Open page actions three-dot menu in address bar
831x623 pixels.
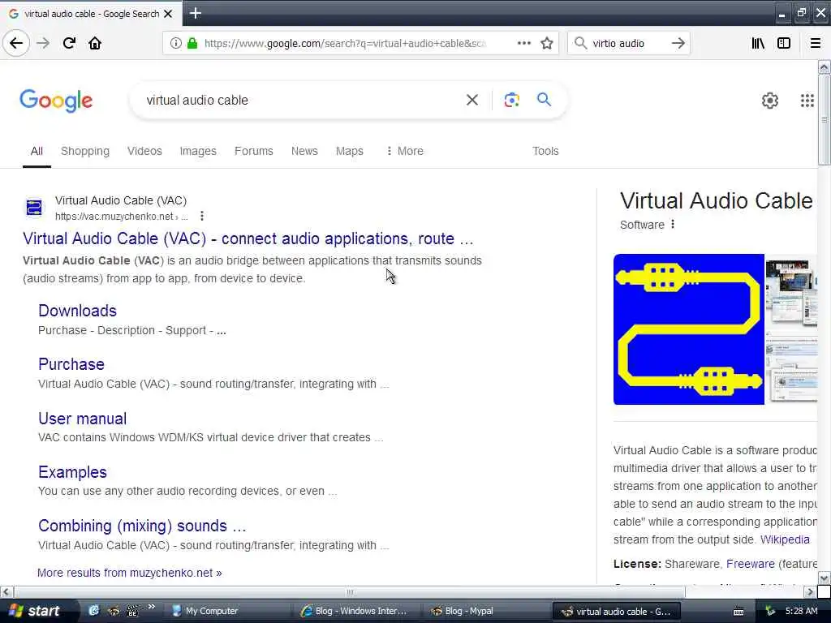point(523,43)
